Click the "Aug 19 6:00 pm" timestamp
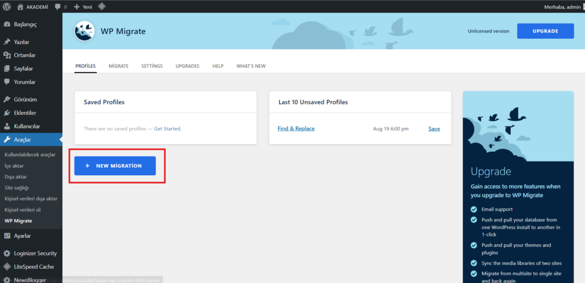This screenshot has height=283, width=585. pos(391,129)
